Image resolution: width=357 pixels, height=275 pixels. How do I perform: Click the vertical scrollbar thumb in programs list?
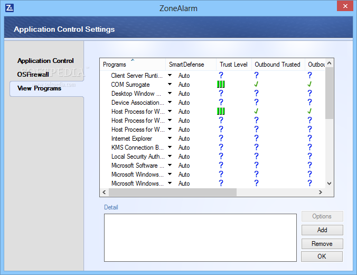pos(329,93)
